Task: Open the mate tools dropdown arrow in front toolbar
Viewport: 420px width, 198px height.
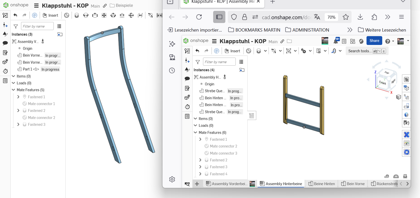Action: pyautogui.click(x=265, y=51)
